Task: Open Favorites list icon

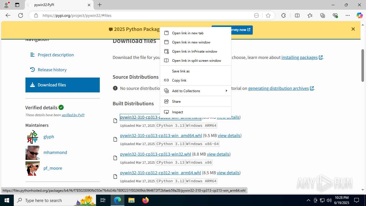Action: [310, 15]
